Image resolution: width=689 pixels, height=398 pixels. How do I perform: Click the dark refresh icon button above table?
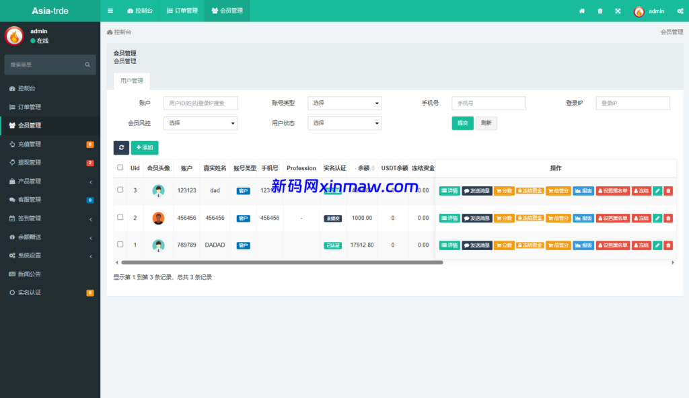tap(121, 148)
